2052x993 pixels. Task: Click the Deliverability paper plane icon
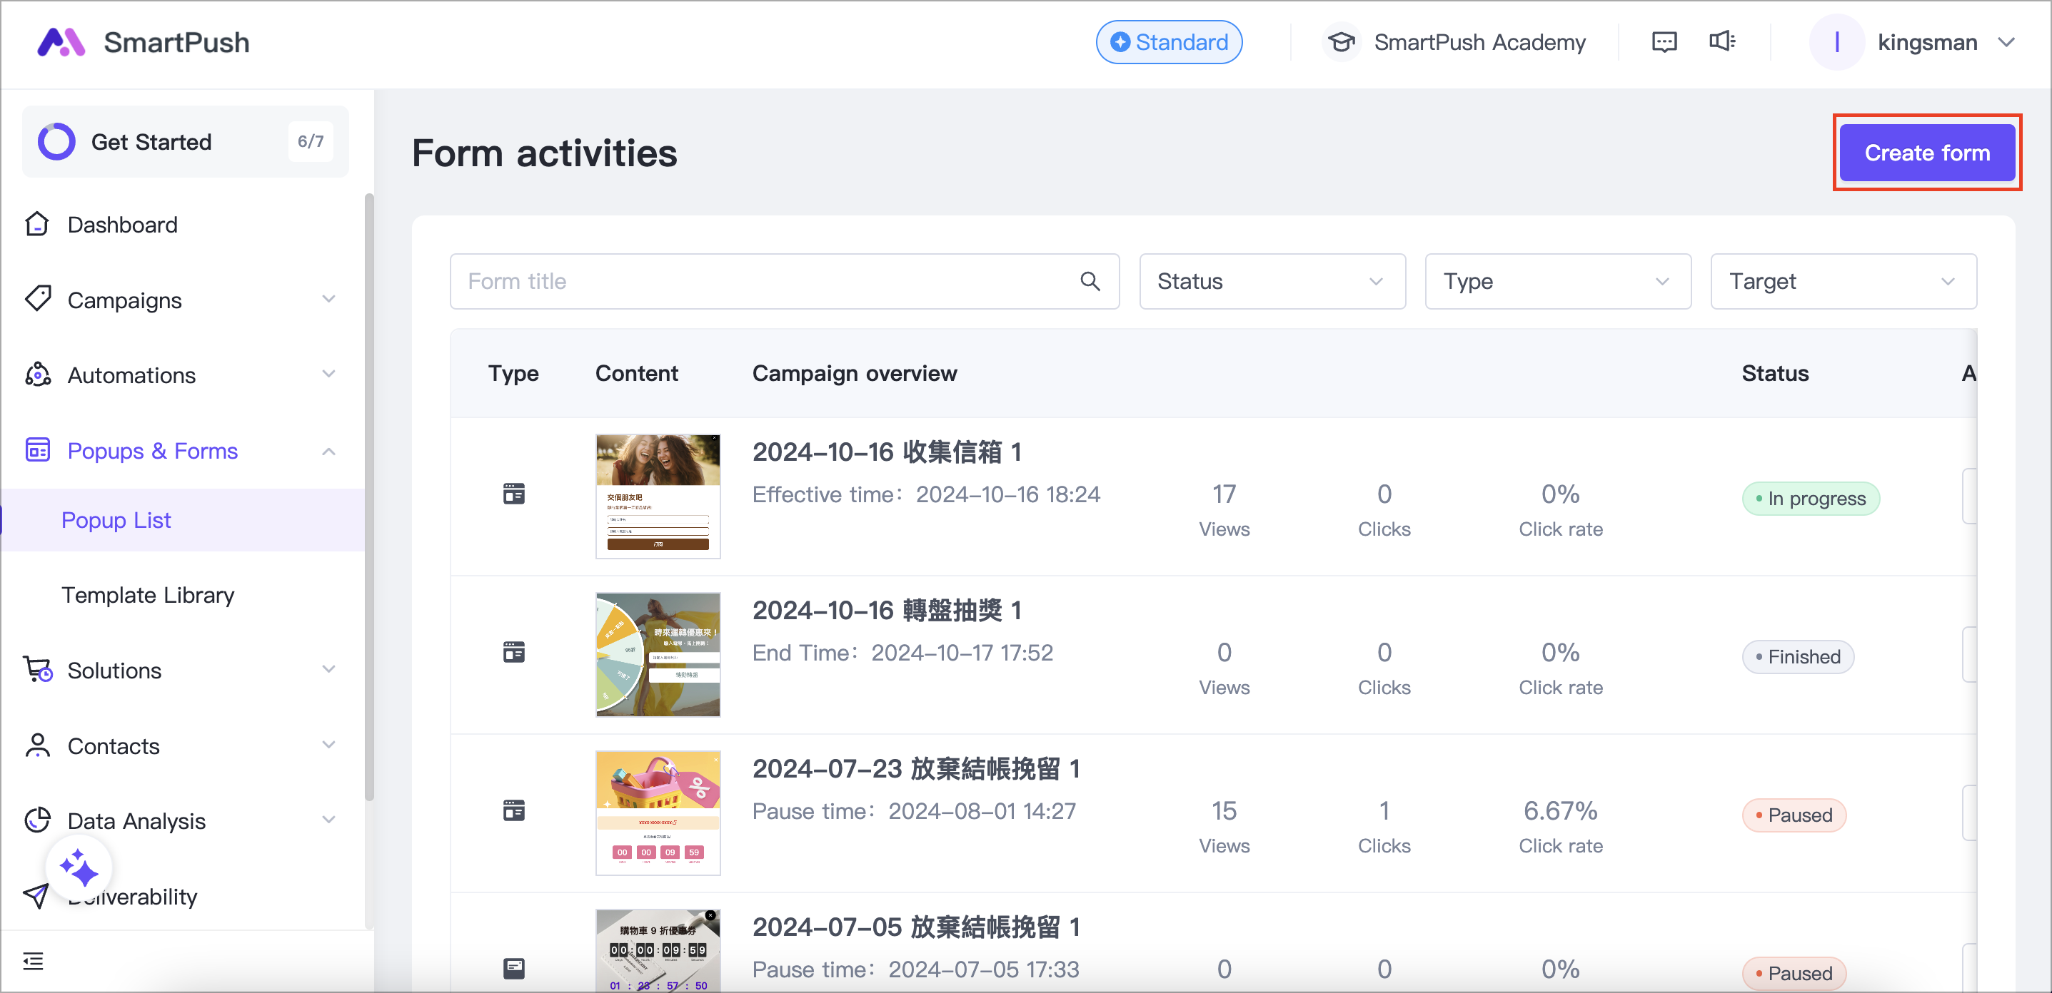point(36,896)
